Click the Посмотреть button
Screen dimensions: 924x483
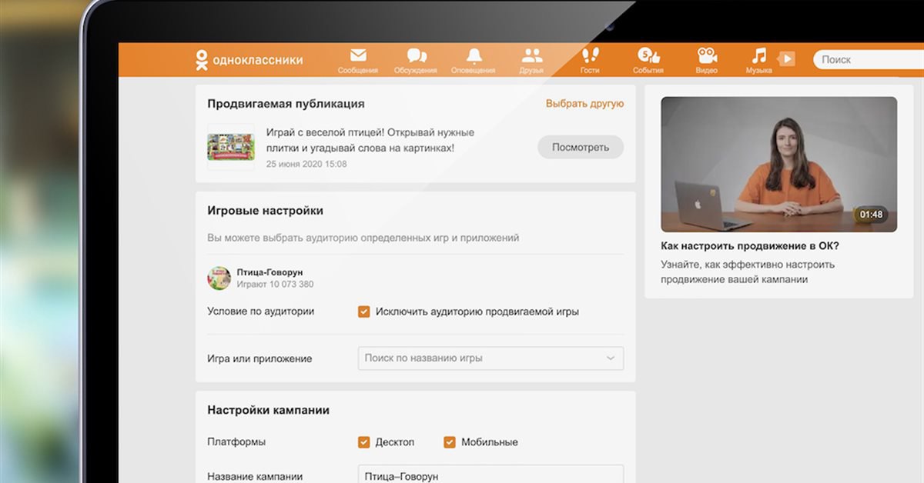[x=581, y=147]
